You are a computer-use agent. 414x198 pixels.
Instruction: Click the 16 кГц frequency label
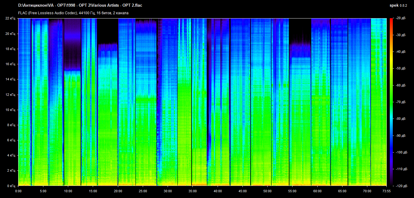pyautogui.click(x=11, y=64)
